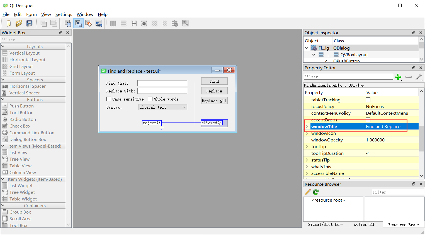Collapse the QDialog node in Object Inspector
The width and height of the screenshot is (425, 235).
[x=307, y=48]
